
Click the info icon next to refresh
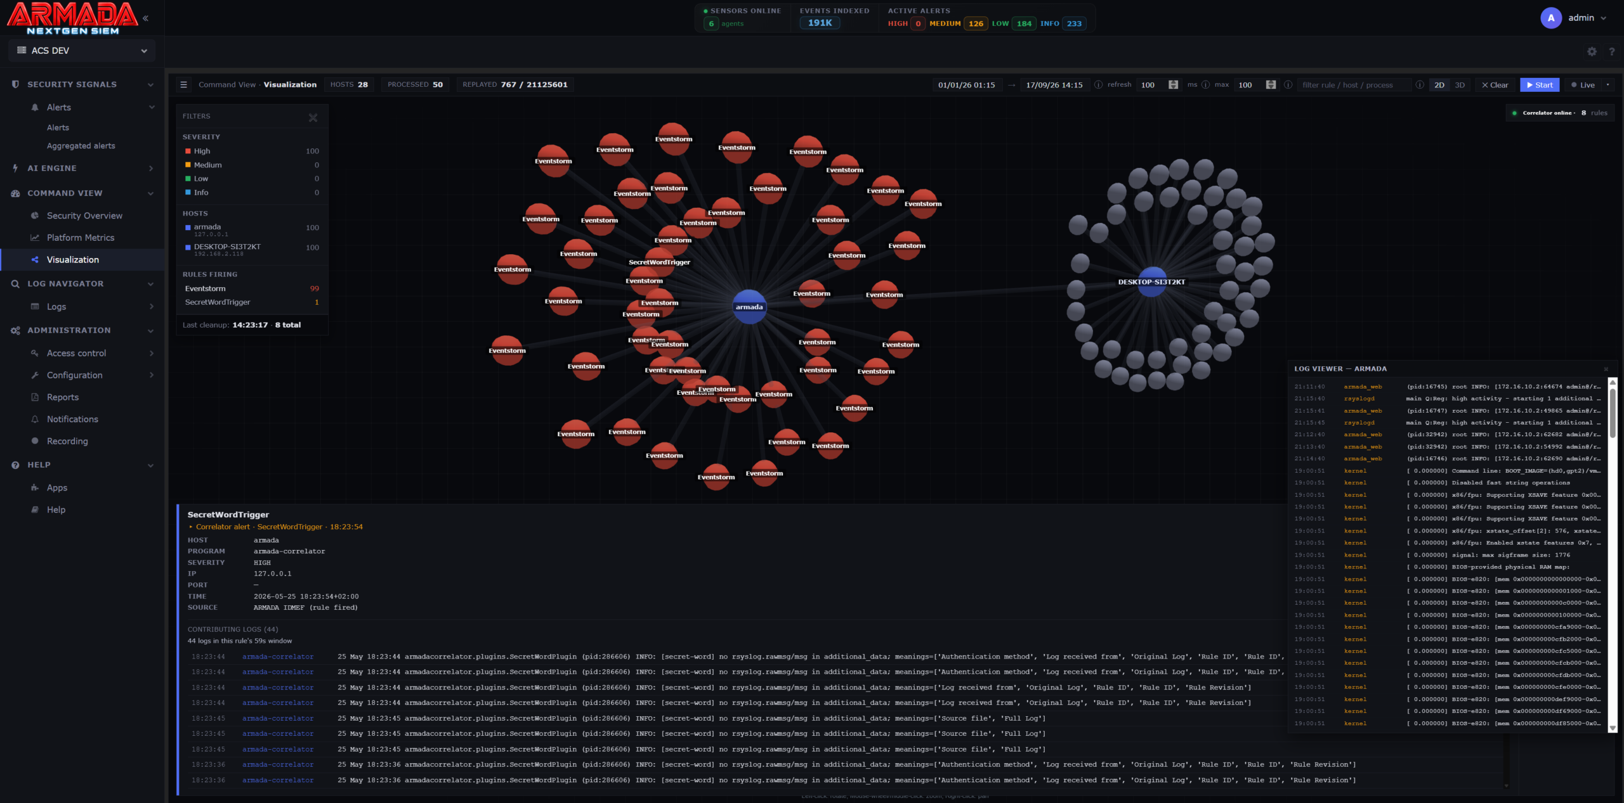coord(1098,85)
